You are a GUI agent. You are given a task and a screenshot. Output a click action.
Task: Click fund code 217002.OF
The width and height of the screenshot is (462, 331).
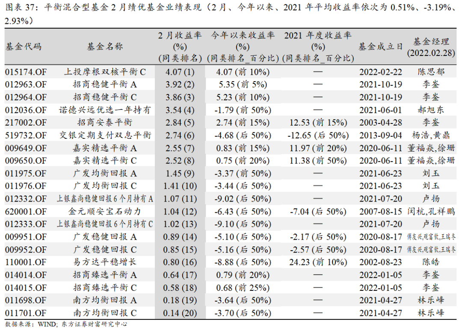(x=26, y=123)
